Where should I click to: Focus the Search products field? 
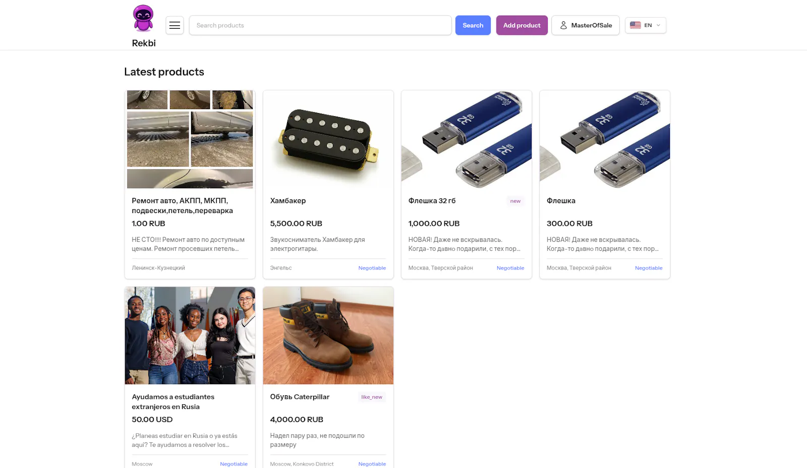[320, 25]
